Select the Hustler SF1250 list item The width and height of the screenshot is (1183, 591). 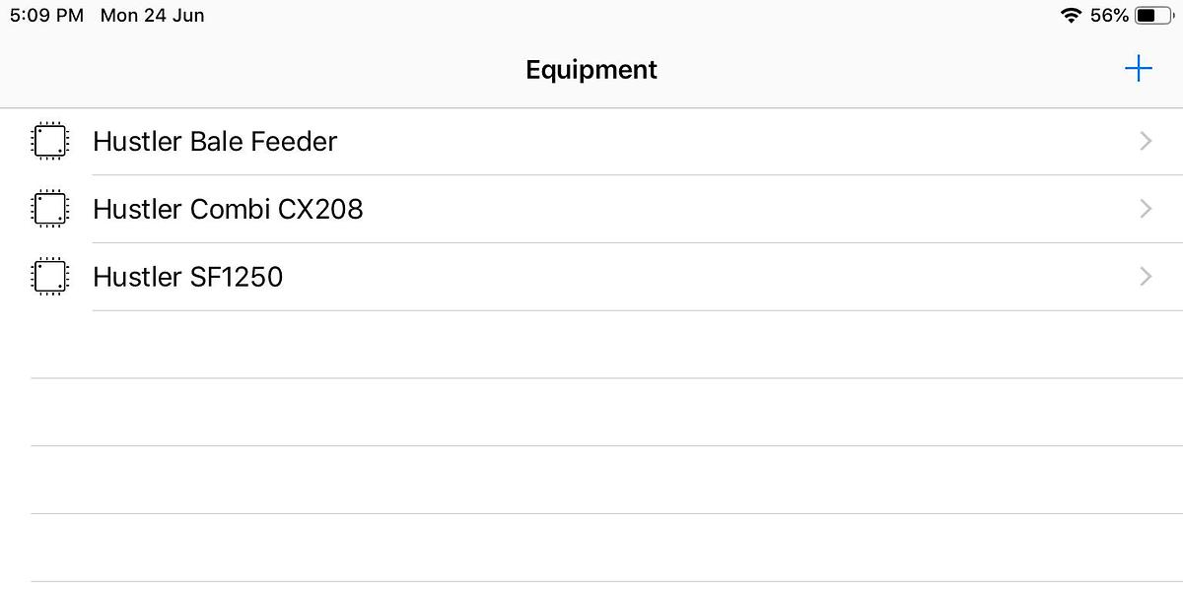[x=394, y=277]
